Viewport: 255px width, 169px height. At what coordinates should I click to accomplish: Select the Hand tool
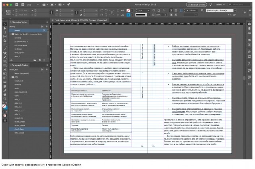pos(5,95)
